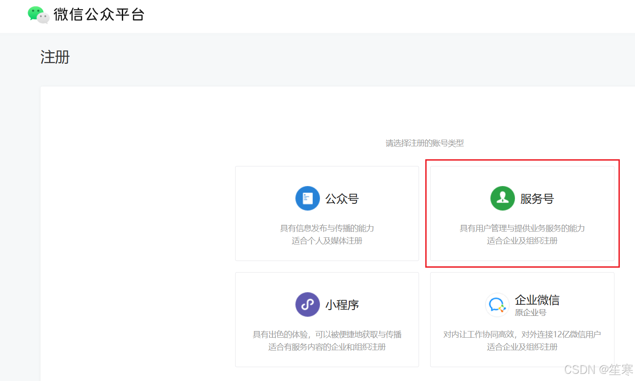Click text 具有信息发布与传播的能力
Screen dimensions: 635x381
327,228
